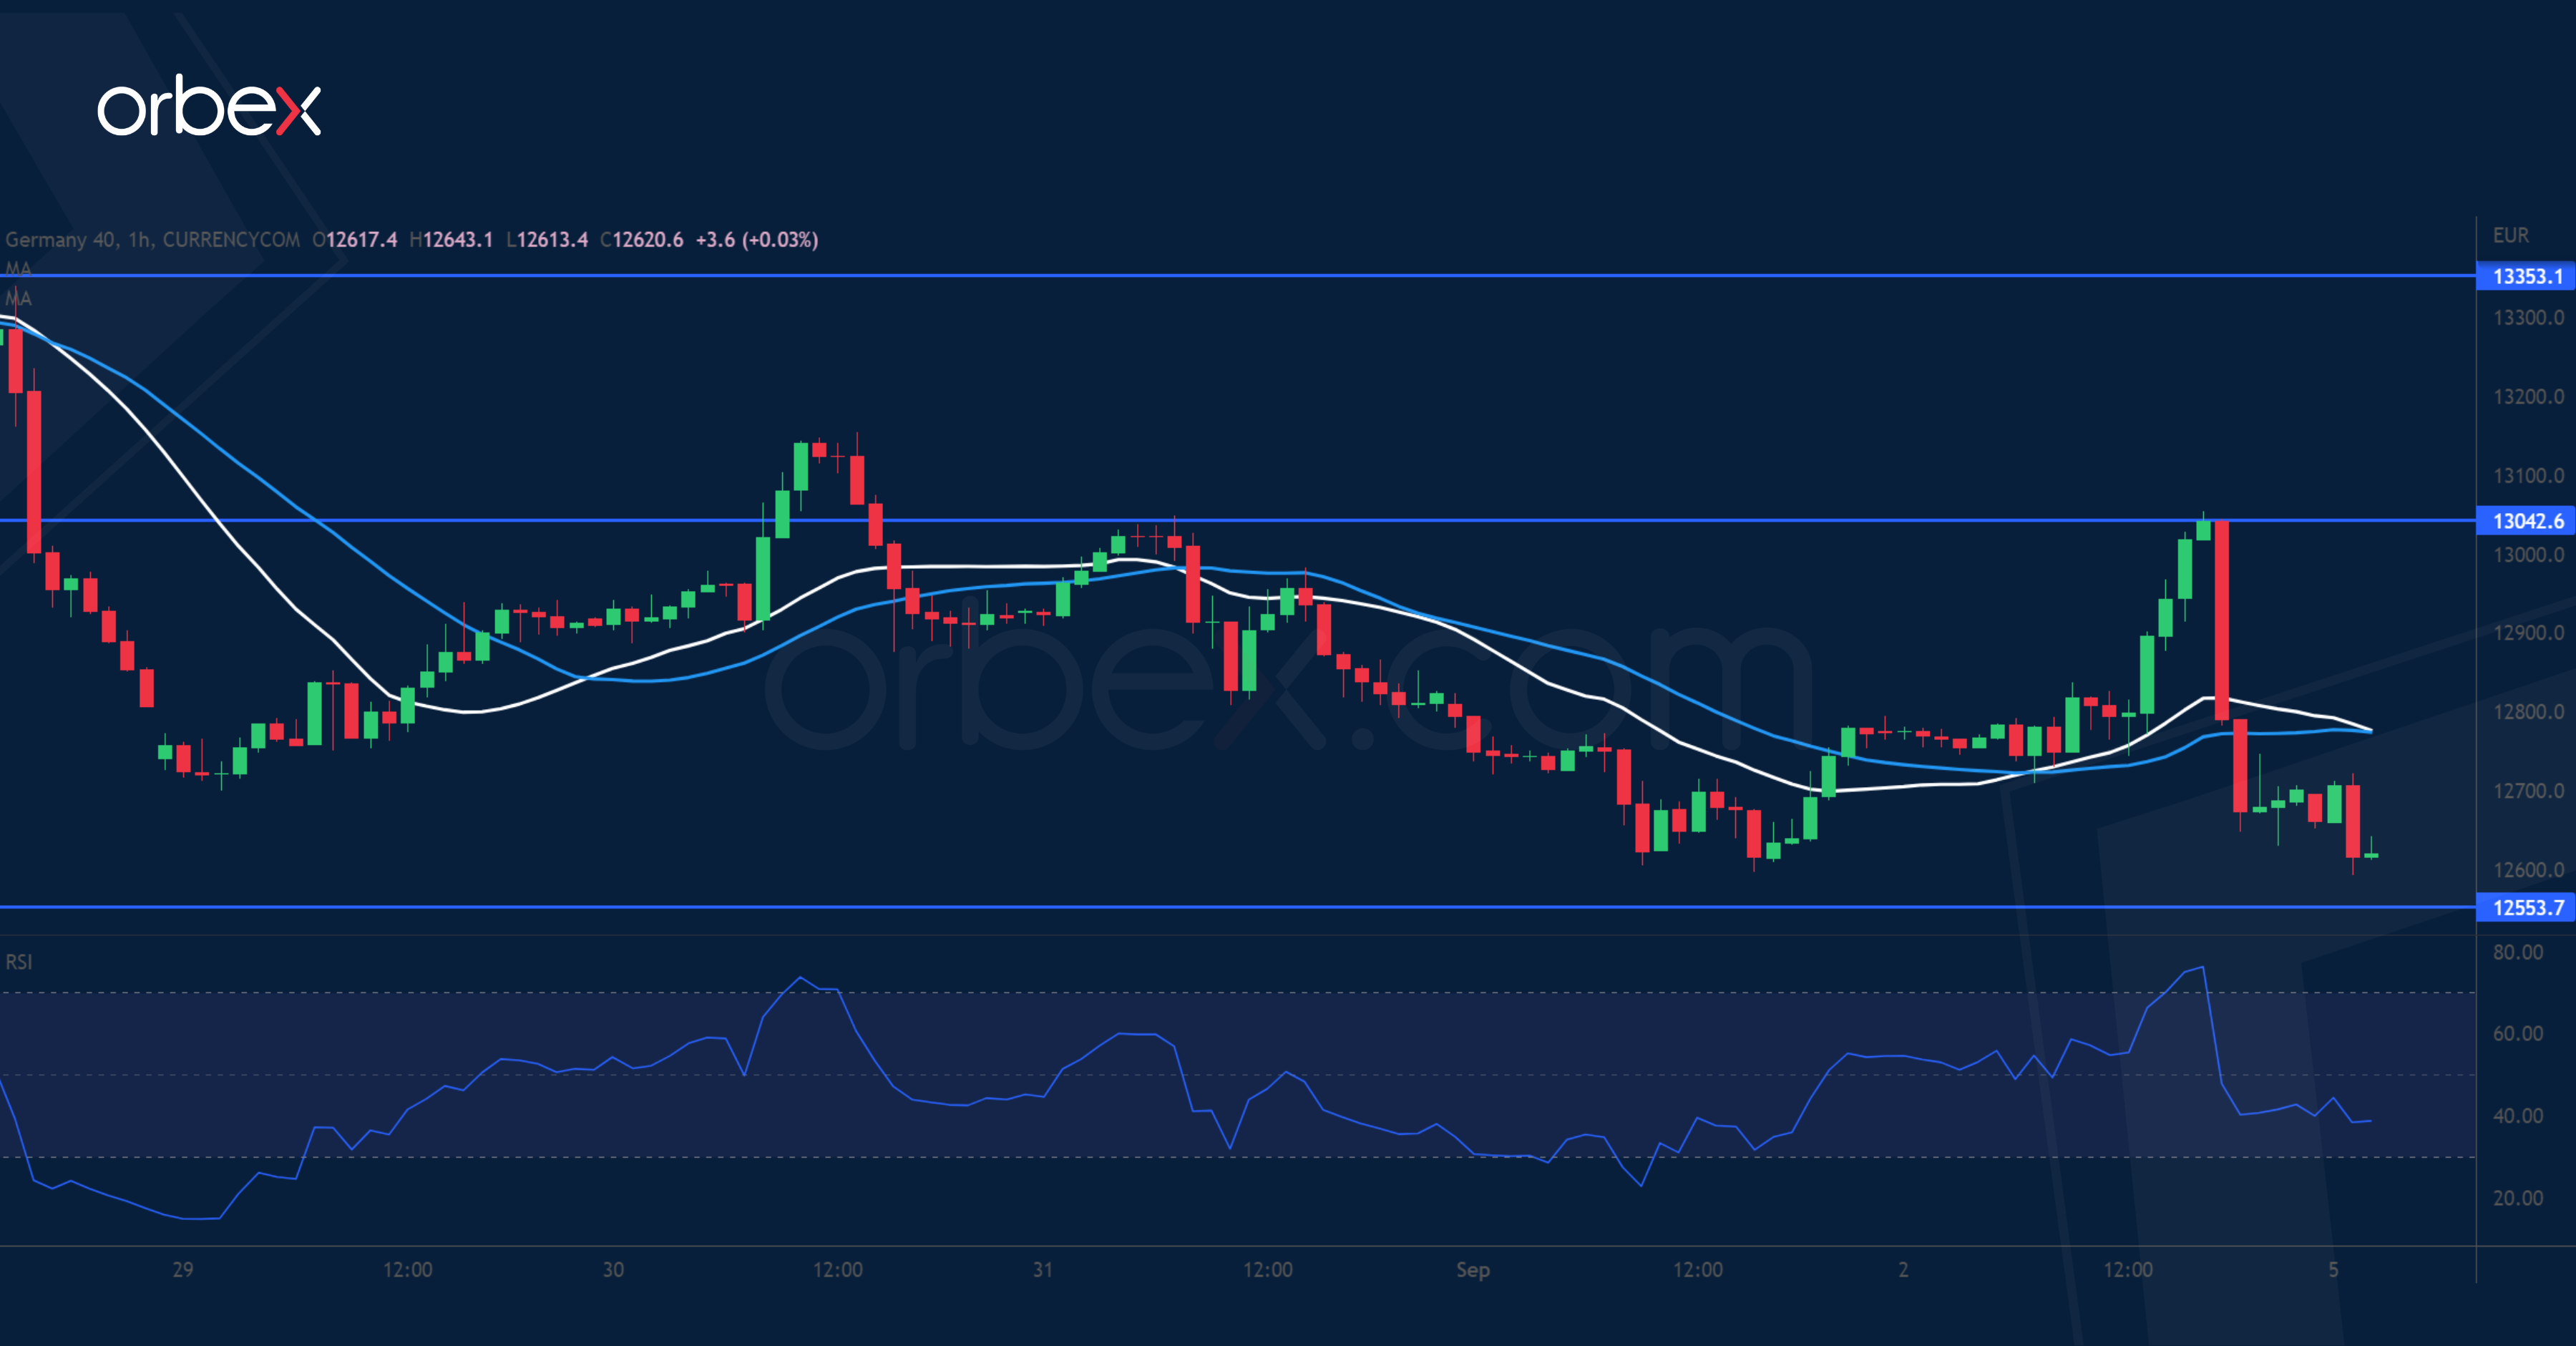Click the EUR currency label
This screenshot has height=1346, width=2576.
click(x=2510, y=235)
